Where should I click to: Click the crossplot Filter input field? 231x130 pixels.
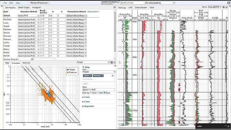[x=98, y=90]
